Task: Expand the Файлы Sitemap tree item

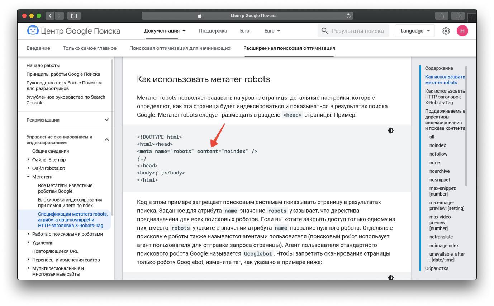Action: coord(29,160)
